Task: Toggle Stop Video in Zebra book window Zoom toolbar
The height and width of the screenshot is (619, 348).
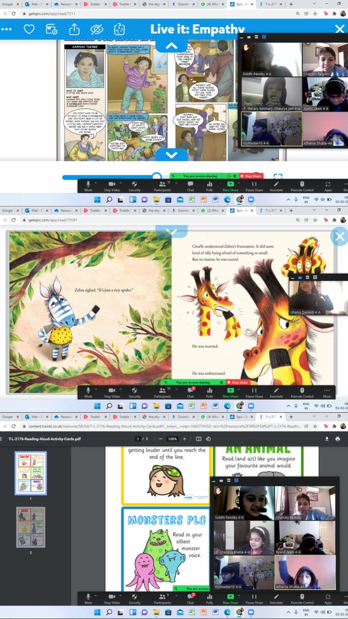Action: [111, 393]
